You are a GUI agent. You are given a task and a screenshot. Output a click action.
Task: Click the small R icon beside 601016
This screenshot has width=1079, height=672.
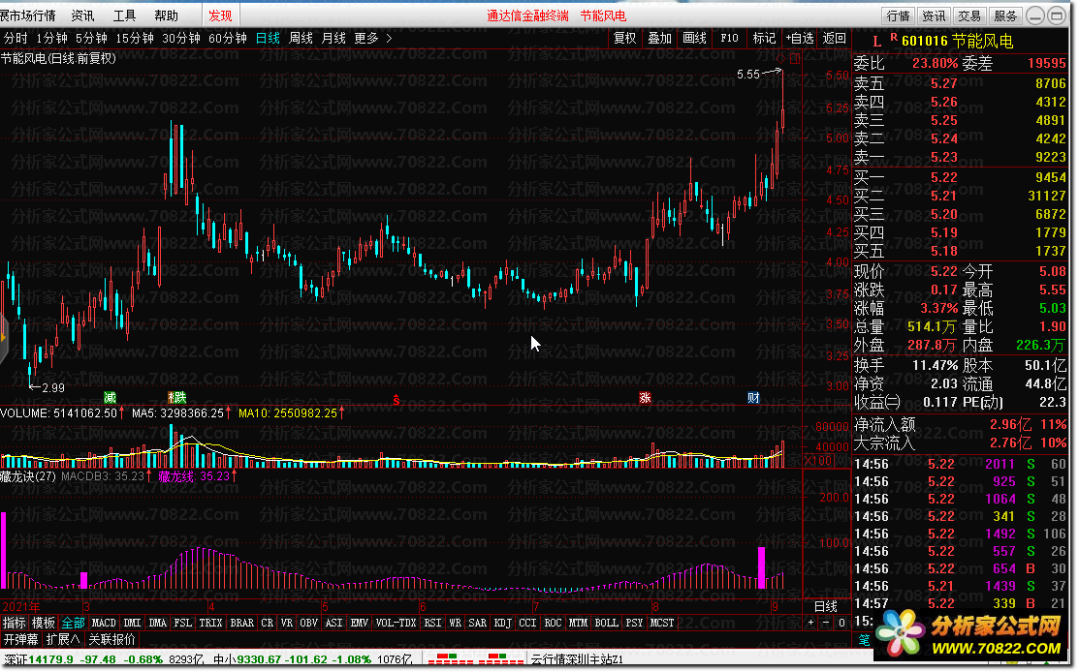(893, 37)
